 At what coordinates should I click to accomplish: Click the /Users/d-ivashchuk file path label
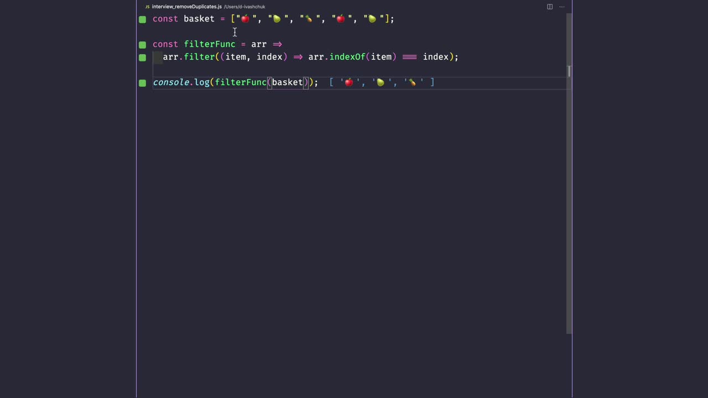pos(244,7)
